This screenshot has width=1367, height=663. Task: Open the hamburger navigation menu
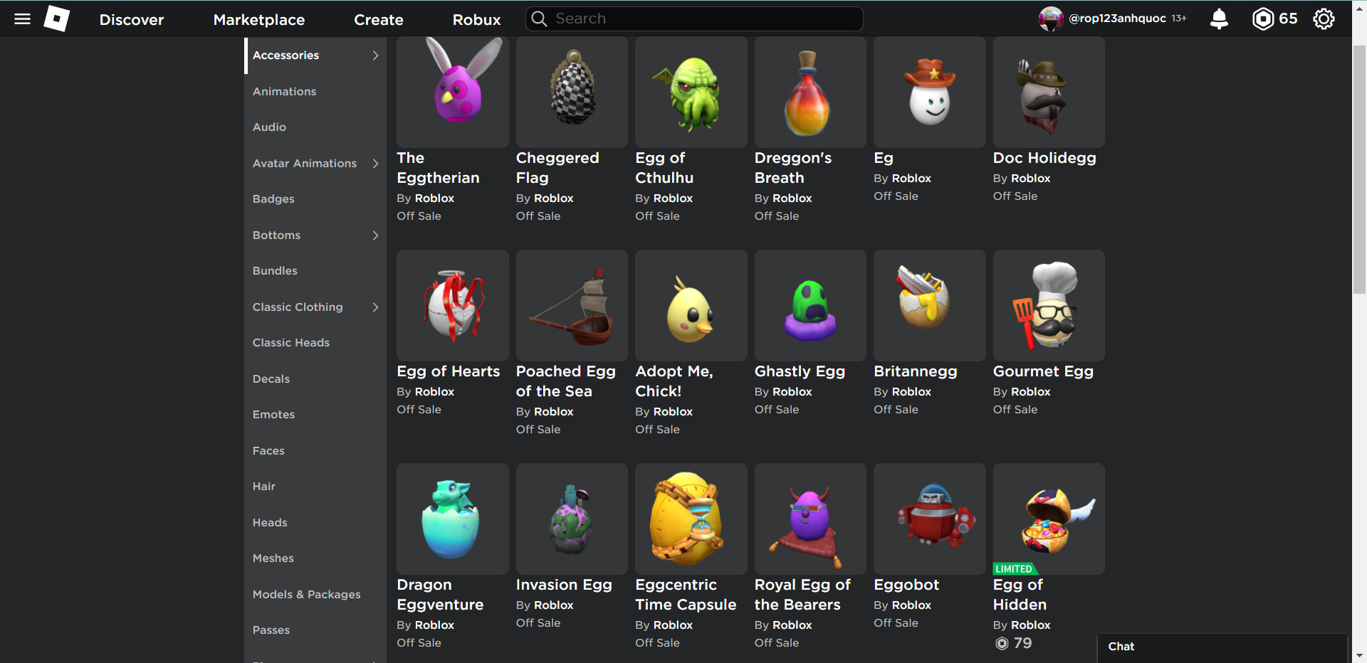coord(23,19)
